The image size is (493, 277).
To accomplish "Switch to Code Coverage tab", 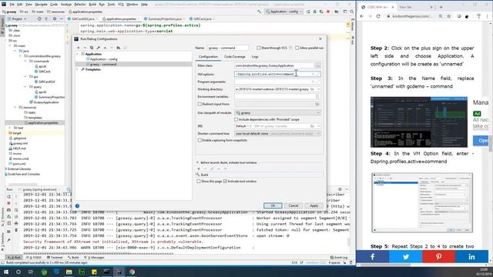I will pos(234,57).
